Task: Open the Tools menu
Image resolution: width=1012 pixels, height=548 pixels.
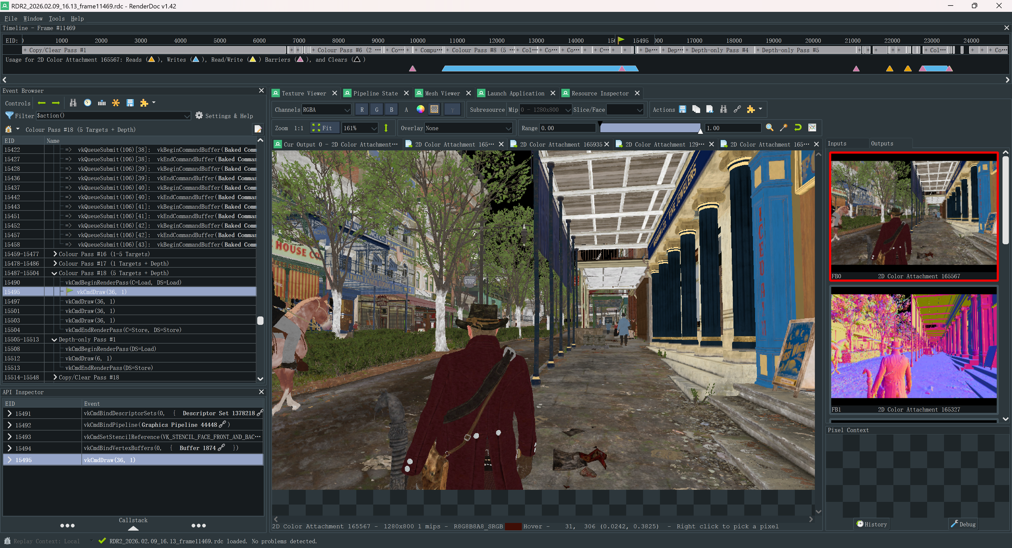Action: [57, 18]
